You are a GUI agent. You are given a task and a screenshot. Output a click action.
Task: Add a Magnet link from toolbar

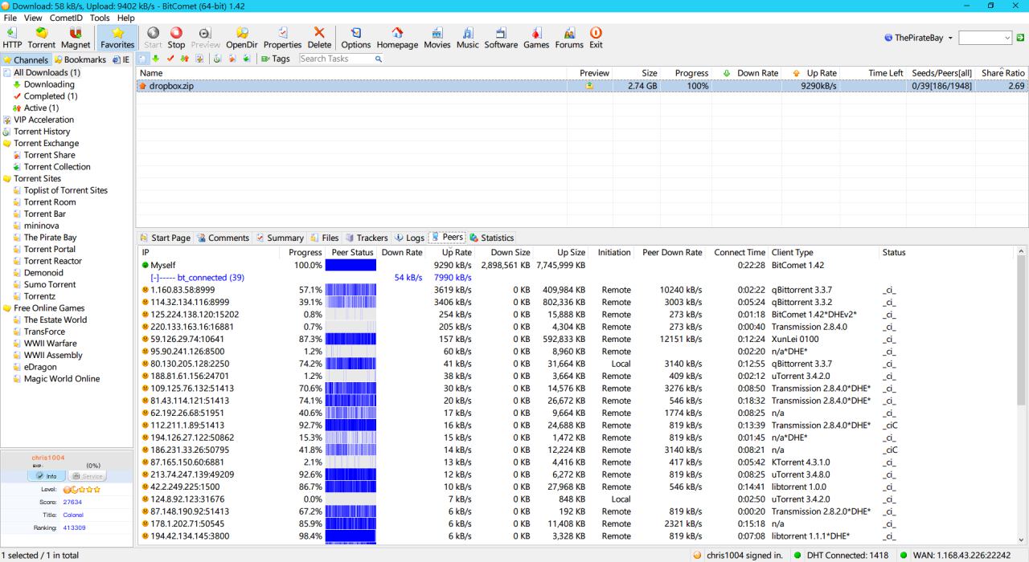tap(76, 38)
